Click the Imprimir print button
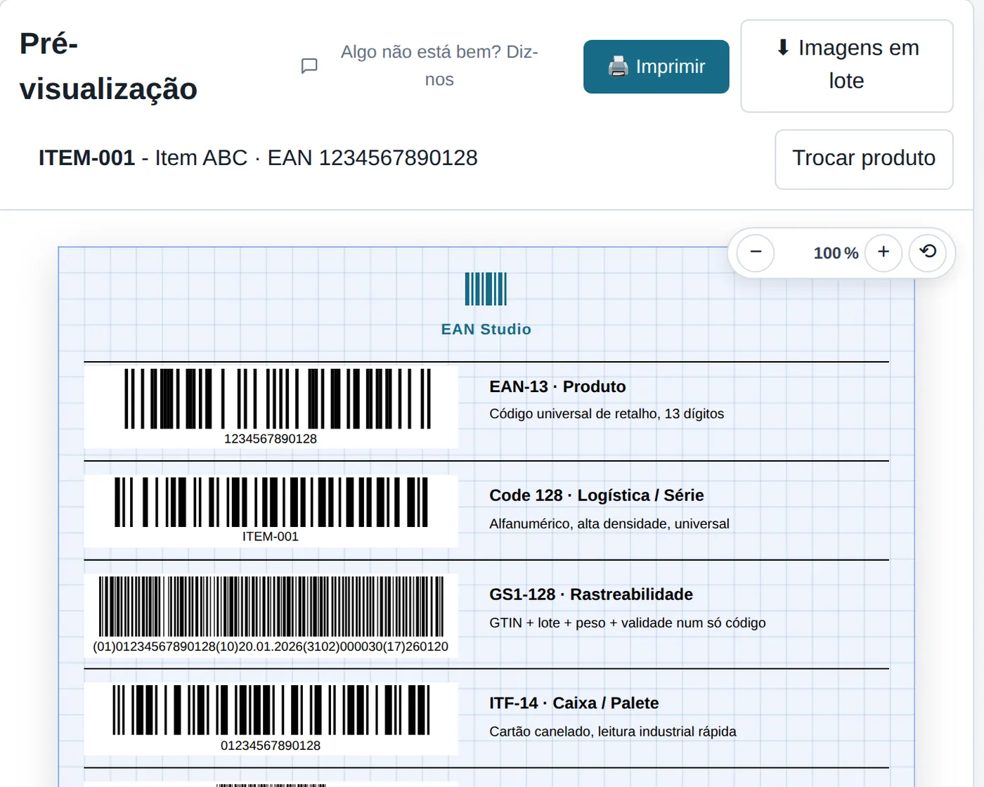Viewport: 984px width, 787px height. 656,67
